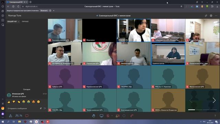Image resolution: width=220 pixels, height=124 pixels.
Task: Select the Medservice black video tile
Action: (x=99, y=30)
